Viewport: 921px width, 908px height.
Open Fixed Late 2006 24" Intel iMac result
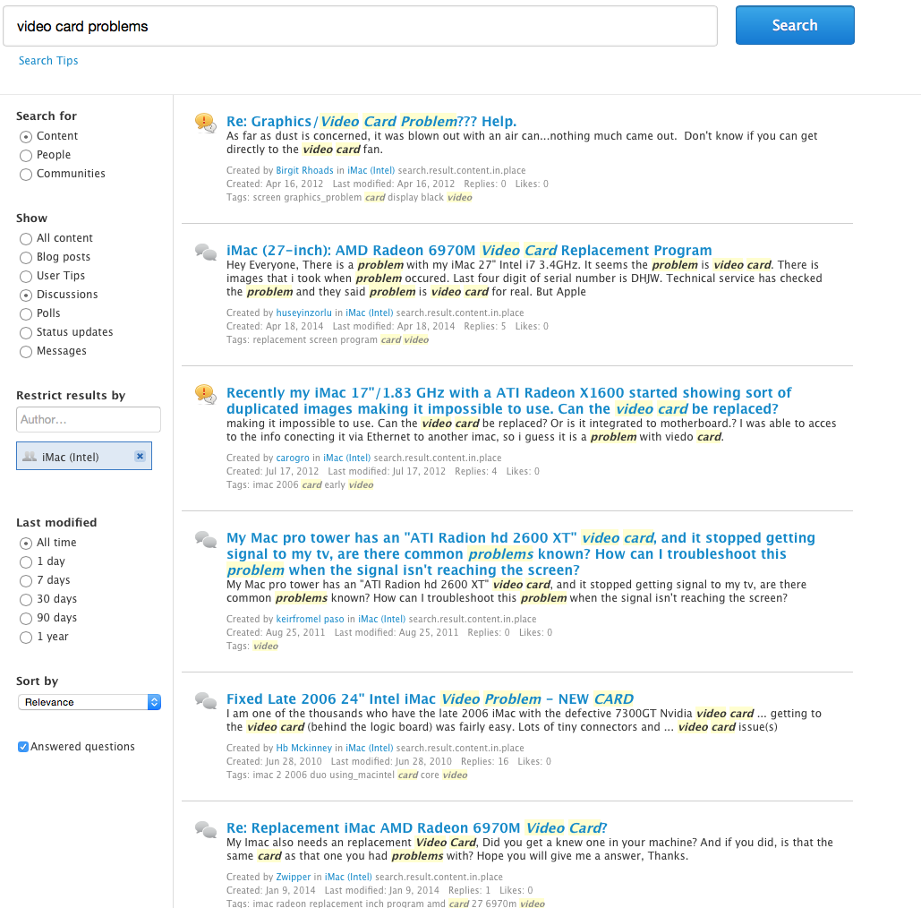430,698
